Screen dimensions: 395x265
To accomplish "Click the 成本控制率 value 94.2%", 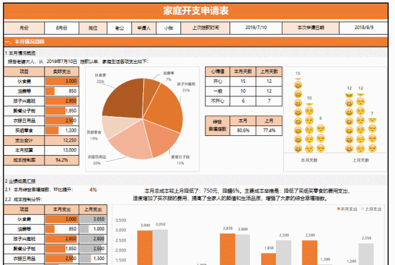I will (x=62, y=160).
